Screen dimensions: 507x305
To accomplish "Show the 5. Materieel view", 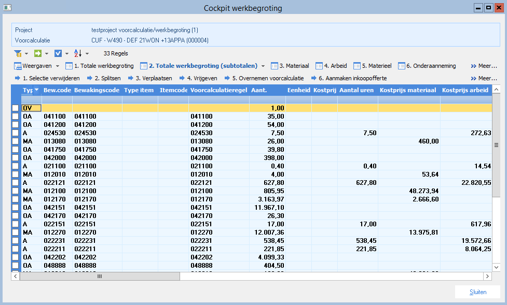I will (x=377, y=66).
